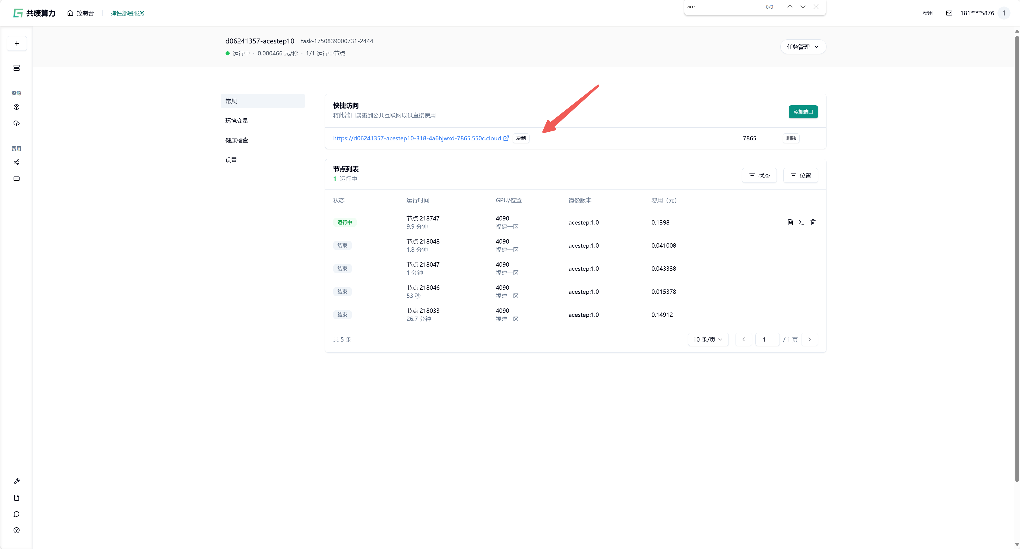Screen dimensions: 1020x549
Task: Click the cube image icon under 资源
Action: click(x=17, y=107)
